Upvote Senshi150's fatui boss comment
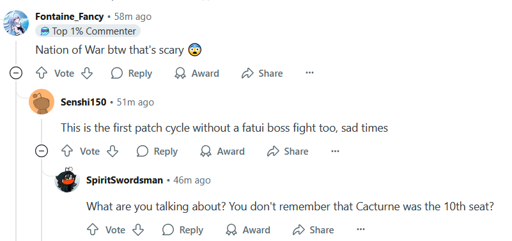Viewport: 512px width, 241px height. (67, 152)
